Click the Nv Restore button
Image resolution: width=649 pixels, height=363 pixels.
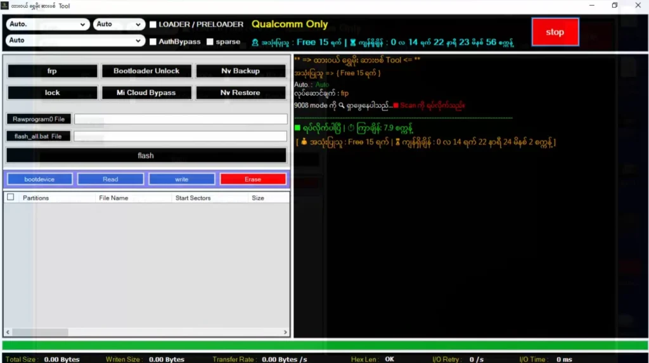pos(240,92)
